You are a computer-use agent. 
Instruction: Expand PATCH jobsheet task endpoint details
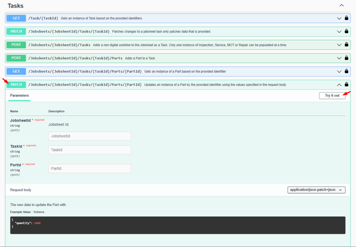click(x=339, y=31)
